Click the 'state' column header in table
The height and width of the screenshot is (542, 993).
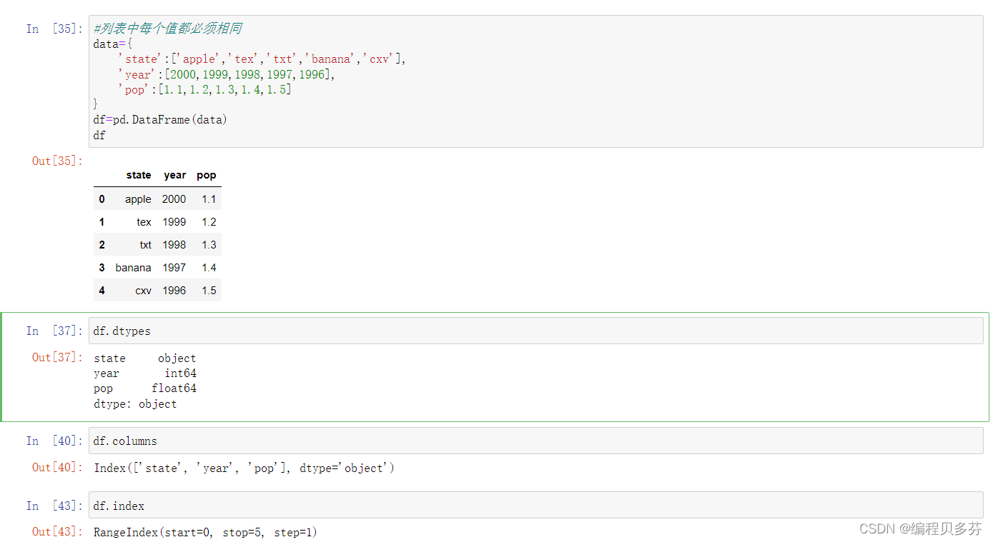[138, 175]
